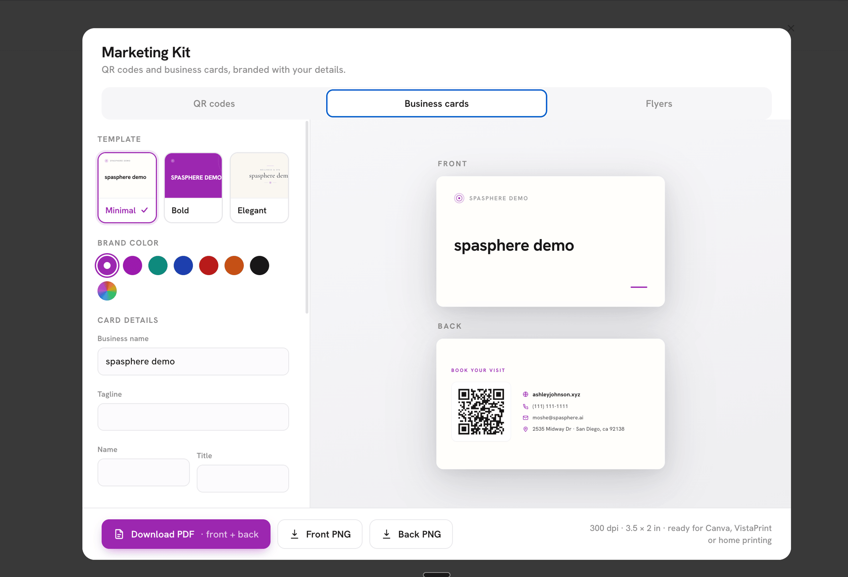
Task: Download the Back PNG
Action: pyautogui.click(x=411, y=534)
